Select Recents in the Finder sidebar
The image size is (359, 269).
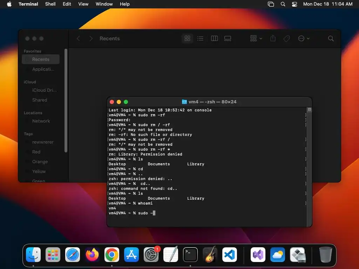pos(41,59)
